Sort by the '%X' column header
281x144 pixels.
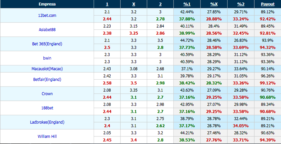coord(214,4)
